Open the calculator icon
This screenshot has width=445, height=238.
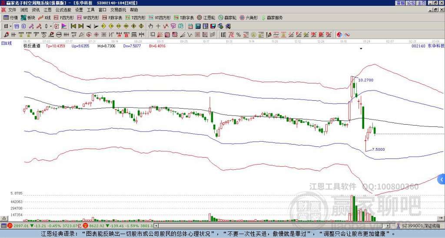click(198, 26)
